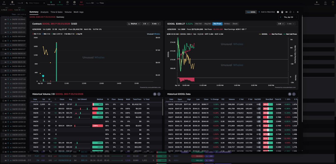Toggle Bid Vol series in legend
Image resolution: width=336 pixels, height=164 pixels.
click(37, 34)
